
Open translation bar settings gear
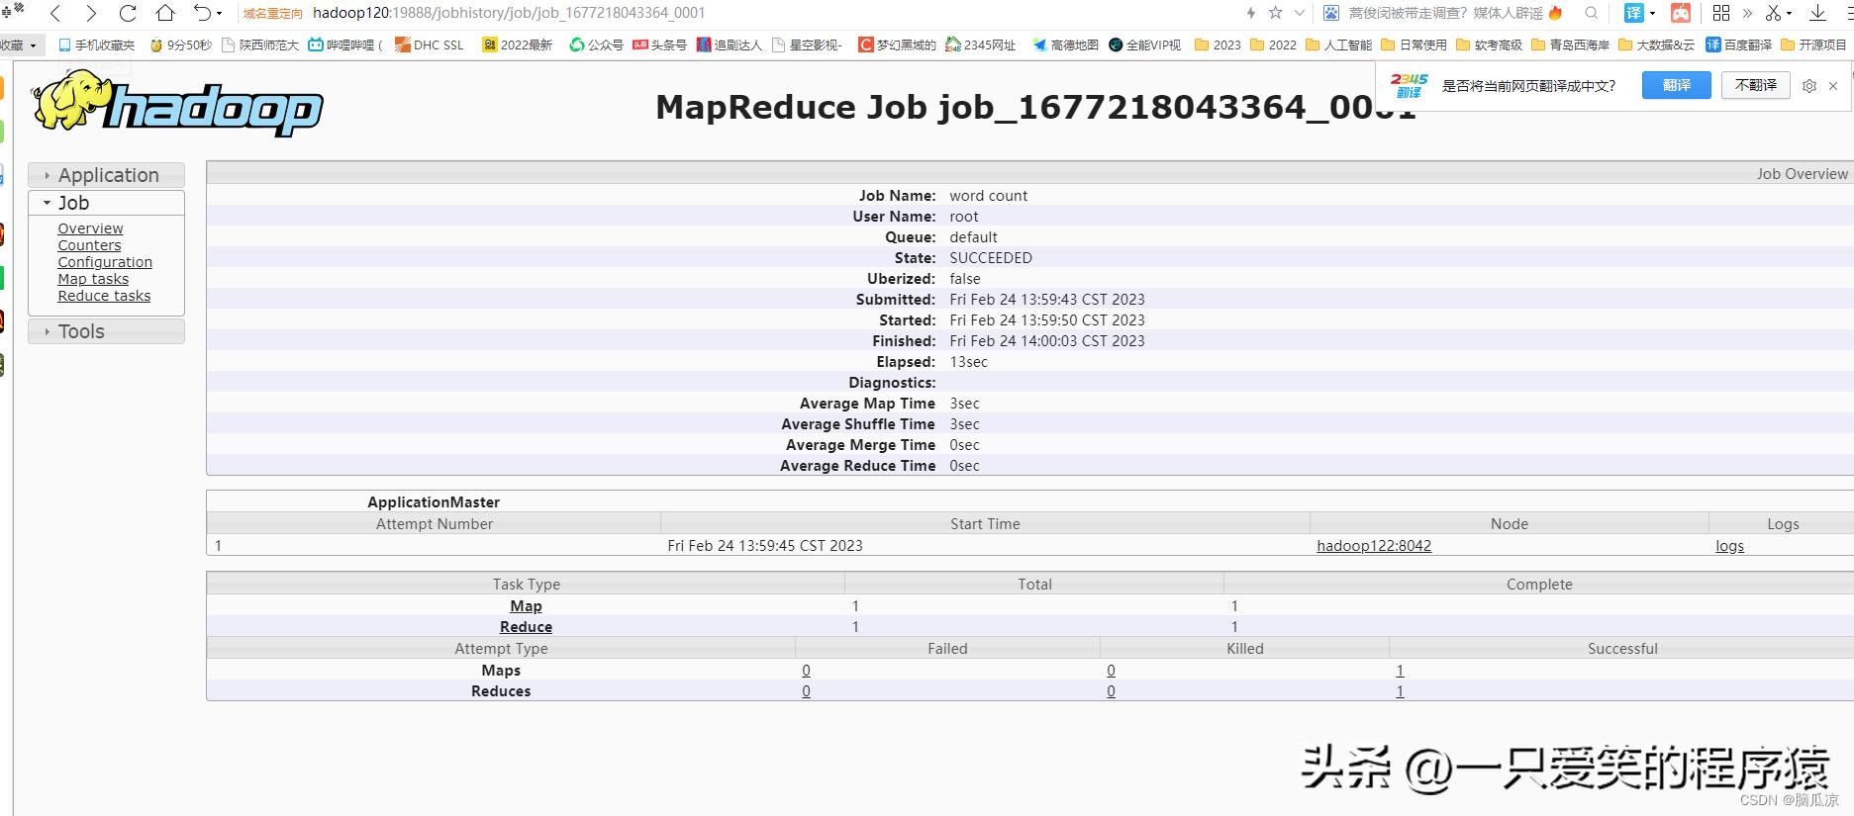(x=1809, y=86)
